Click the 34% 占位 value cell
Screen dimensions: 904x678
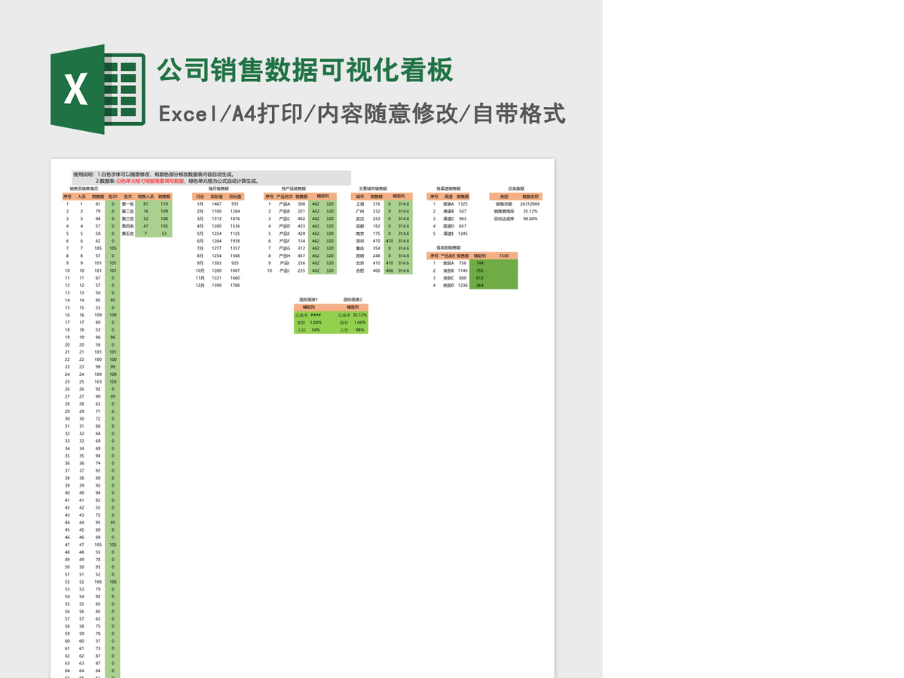coord(316,330)
